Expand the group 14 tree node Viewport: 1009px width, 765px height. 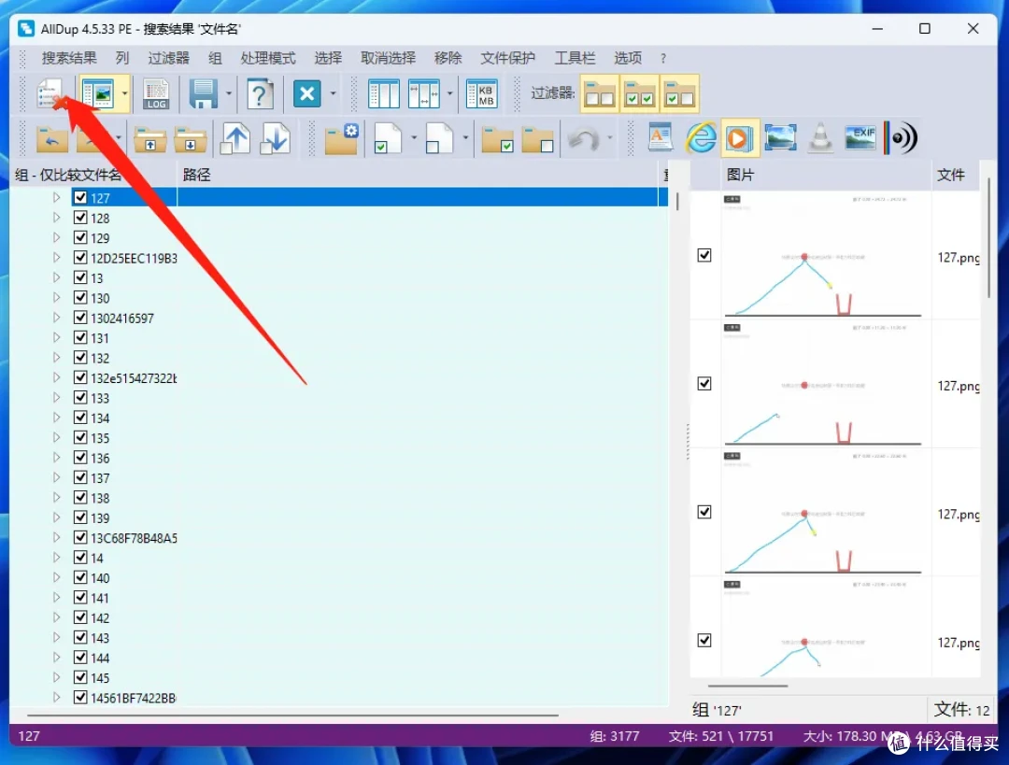(57, 558)
